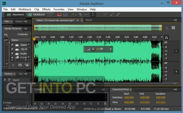
Task: Click the playhead marker at timeline start
Action: point(34,39)
